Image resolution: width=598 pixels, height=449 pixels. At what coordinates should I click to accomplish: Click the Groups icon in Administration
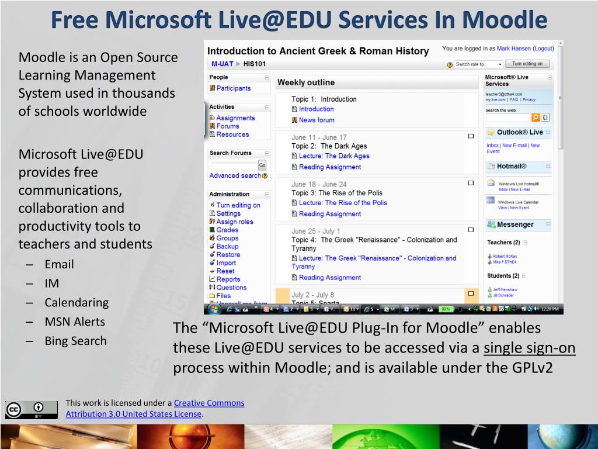pyautogui.click(x=212, y=238)
